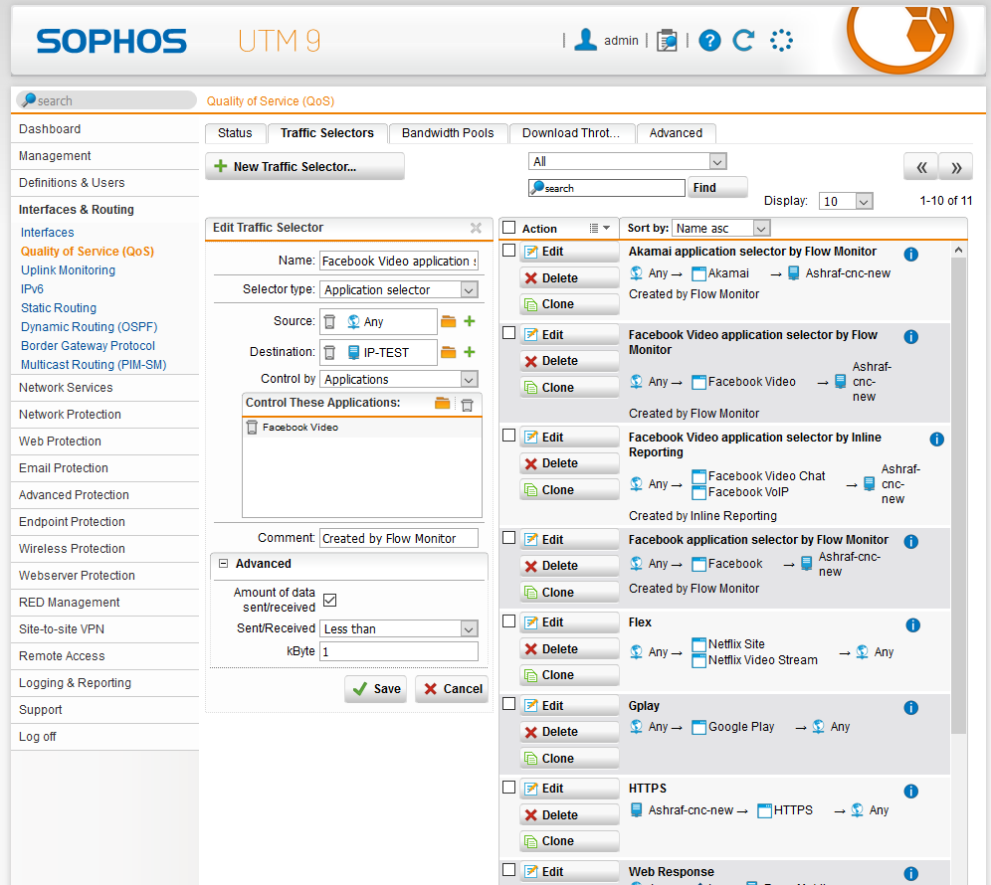
Task: Open the Sent/Received Less than dropdown
Action: coord(399,629)
